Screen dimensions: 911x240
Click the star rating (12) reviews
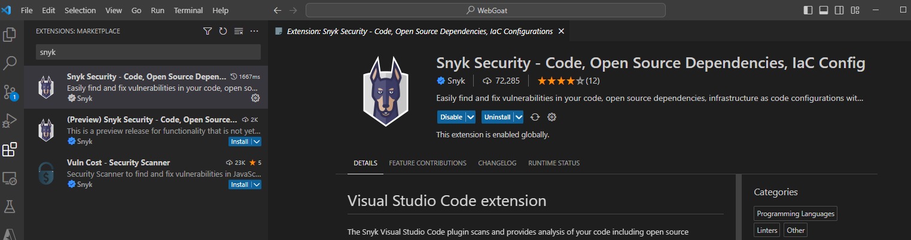click(x=568, y=81)
